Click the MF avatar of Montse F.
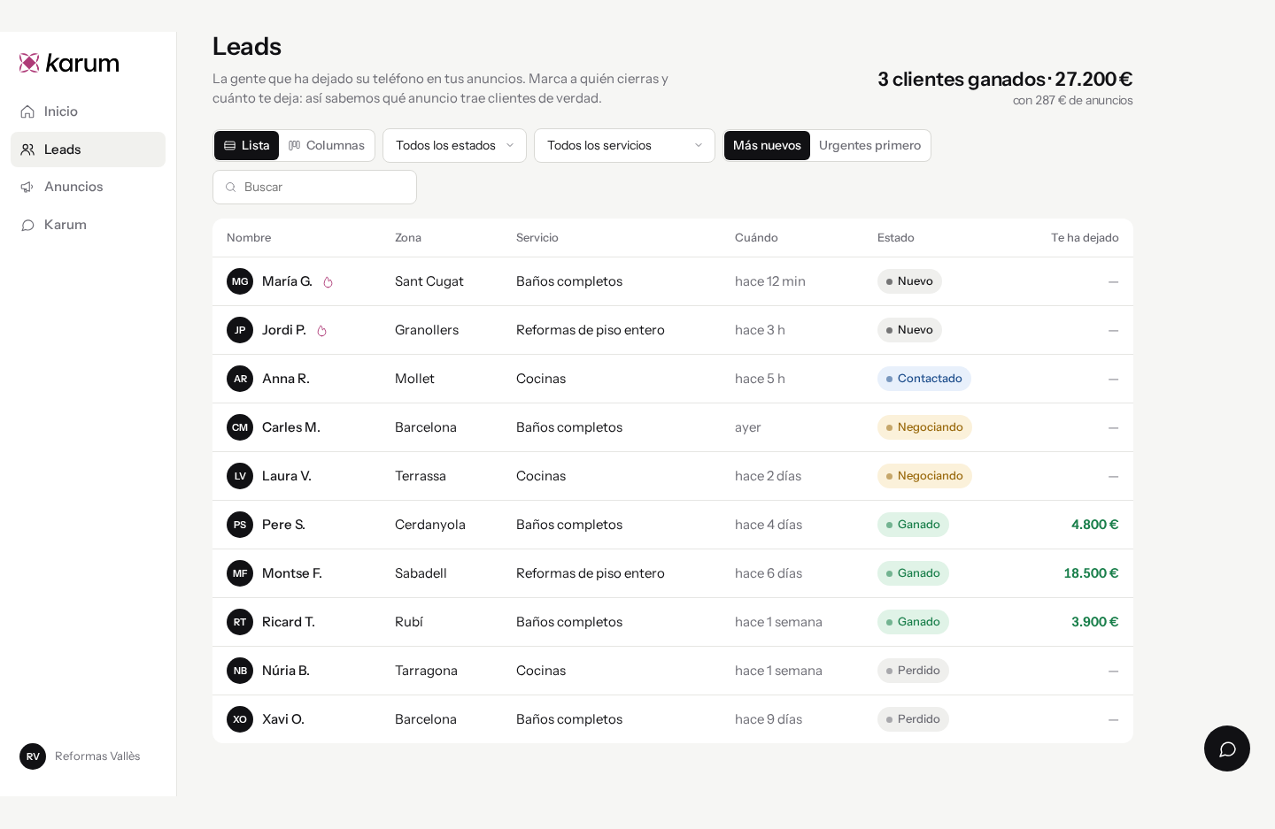 [240, 573]
